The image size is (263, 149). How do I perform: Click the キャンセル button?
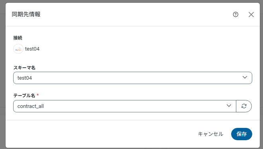click(210, 134)
